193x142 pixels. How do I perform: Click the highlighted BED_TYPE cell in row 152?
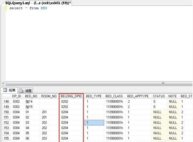click(x=94, y=123)
